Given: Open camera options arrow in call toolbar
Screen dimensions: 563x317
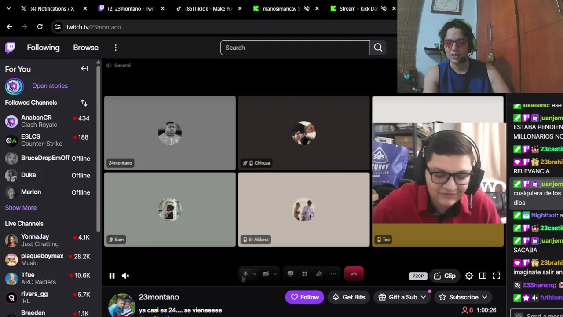Looking at the screenshot, I should coord(275,274).
